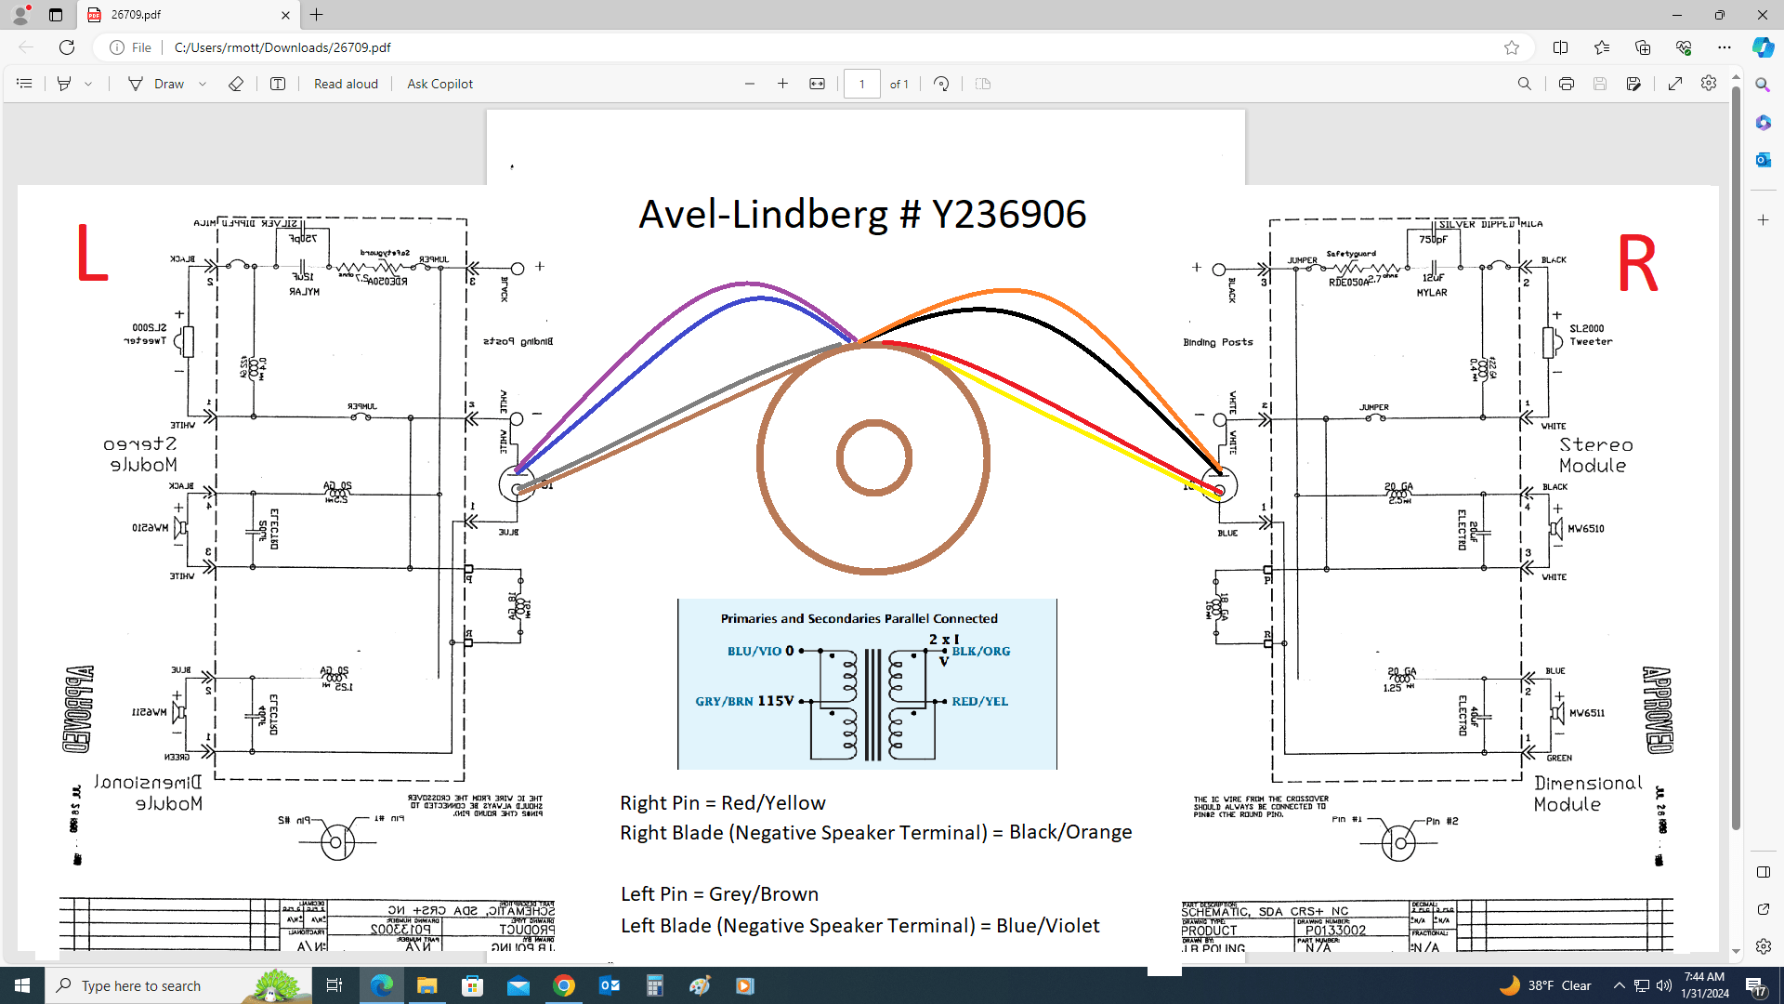Image resolution: width=1784 pixels, height=1004 pixels.
Task: Open the tab actions menu
Action: [56, 15]
